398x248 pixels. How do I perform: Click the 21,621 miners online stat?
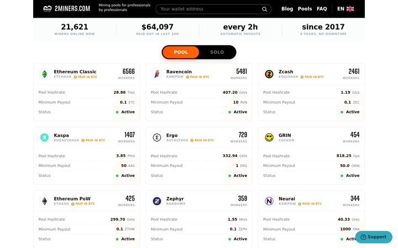click(x=75, y=29)
